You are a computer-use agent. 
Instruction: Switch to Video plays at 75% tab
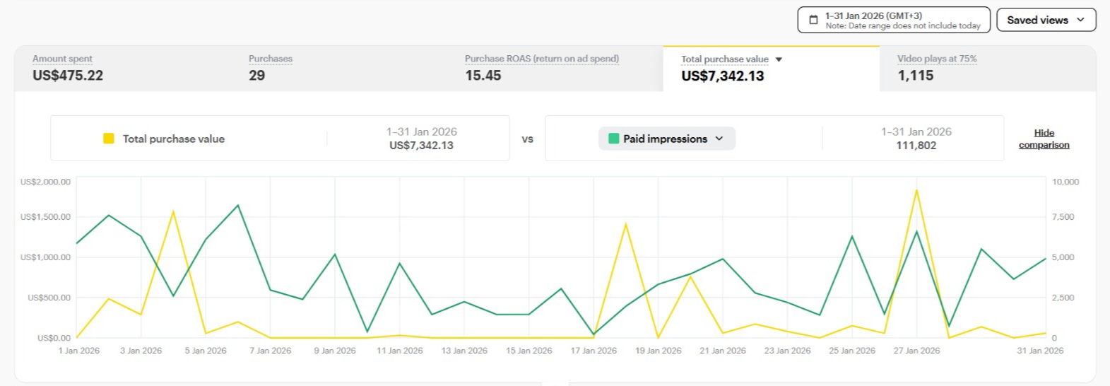point(936,68)
